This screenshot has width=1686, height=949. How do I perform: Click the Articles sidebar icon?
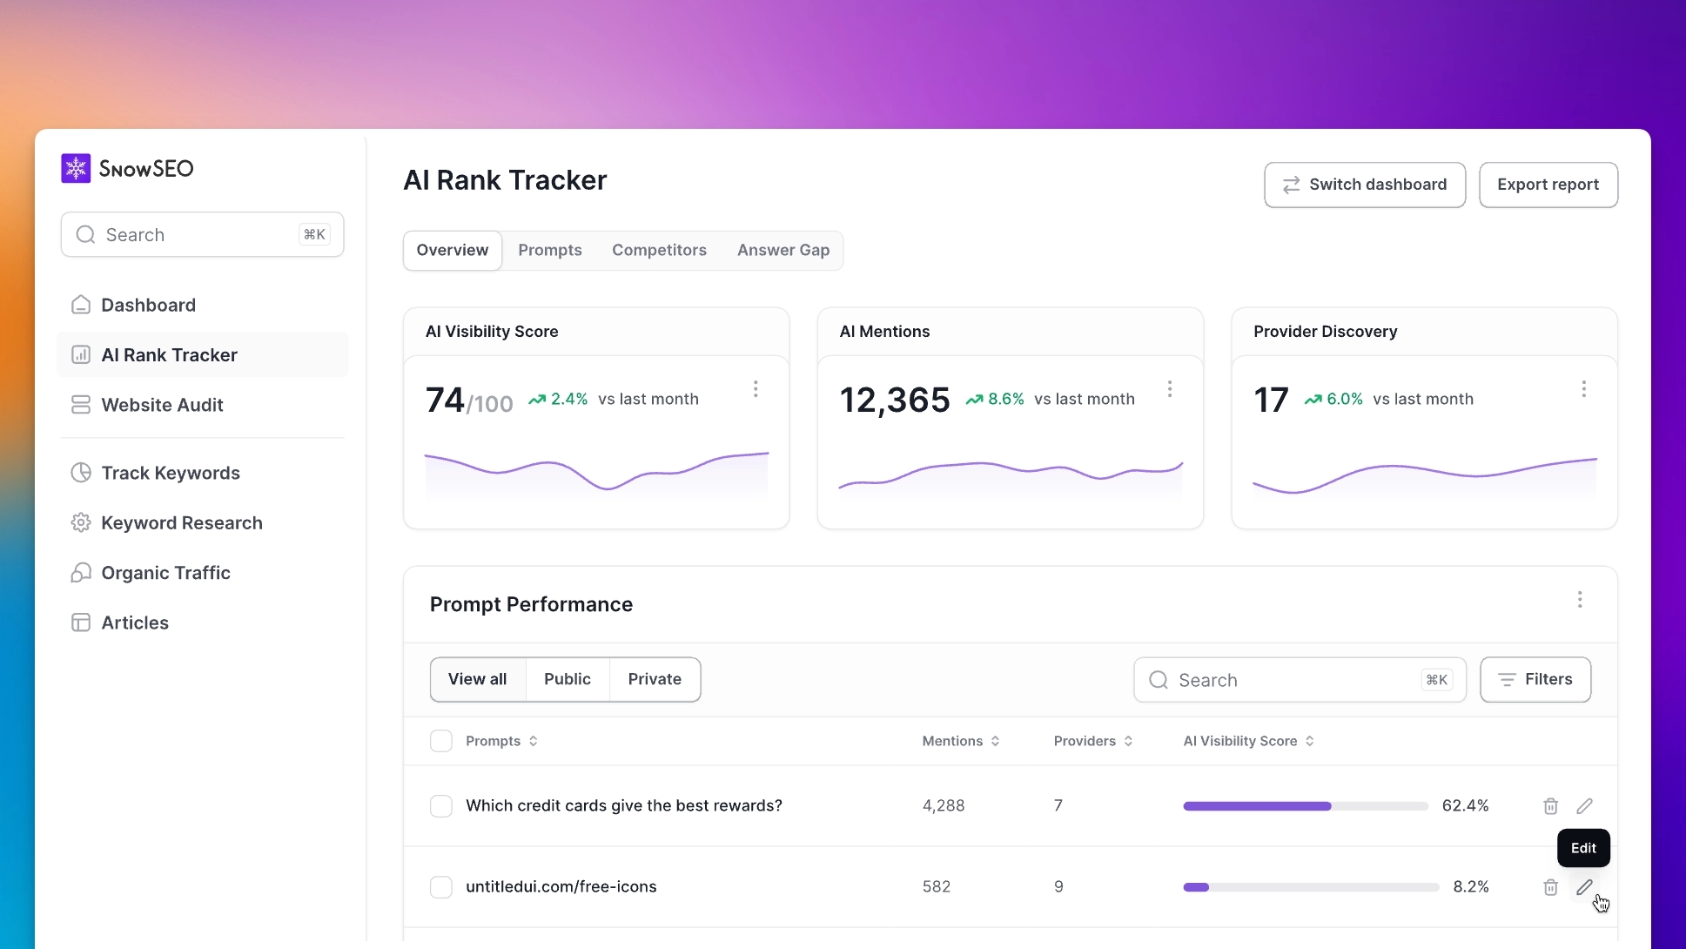(x=80, y=623)
